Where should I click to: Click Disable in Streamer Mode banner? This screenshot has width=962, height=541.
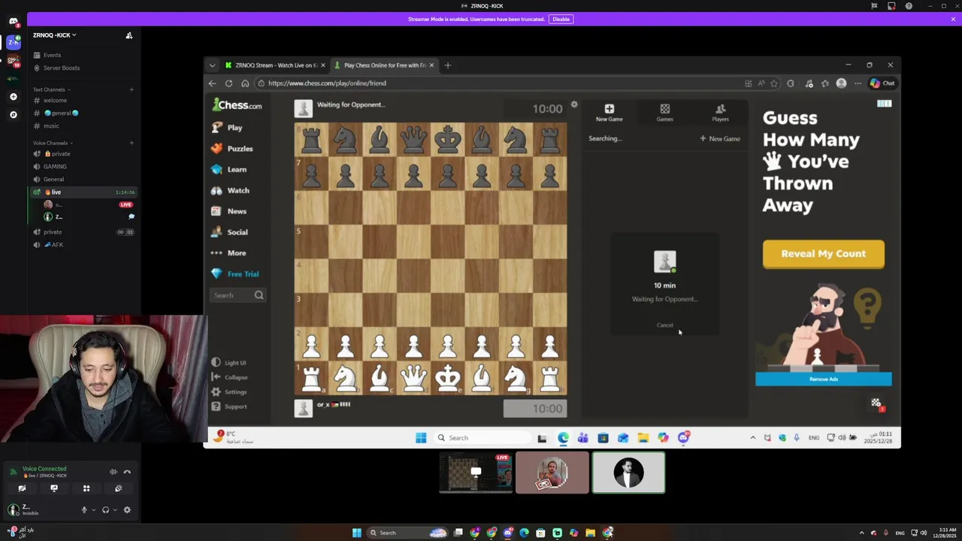point(561,19)
